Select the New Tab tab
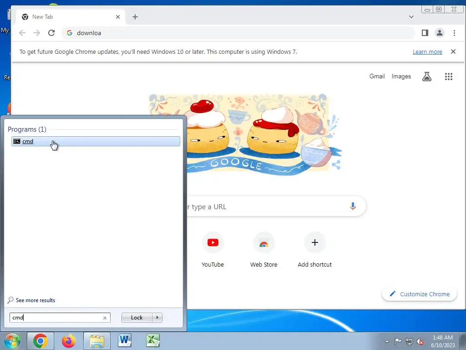The image size is (466, 350). [x=70, y=17]
